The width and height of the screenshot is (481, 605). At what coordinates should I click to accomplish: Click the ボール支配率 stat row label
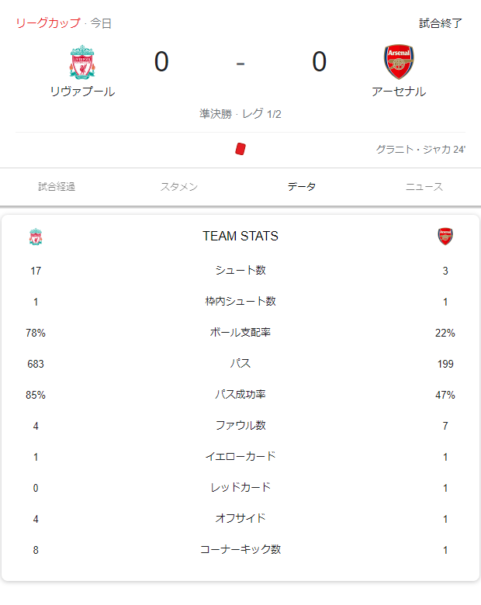(x=240, y=332)
